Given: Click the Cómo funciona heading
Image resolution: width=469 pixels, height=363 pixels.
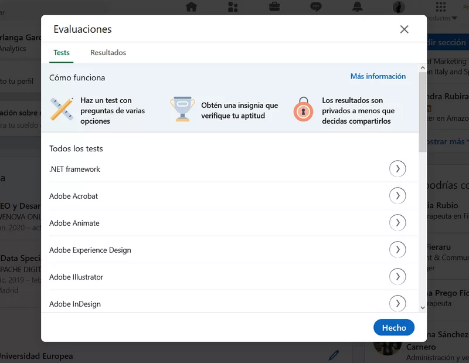Looking at the screenshot, I should [x=77, y=78].
